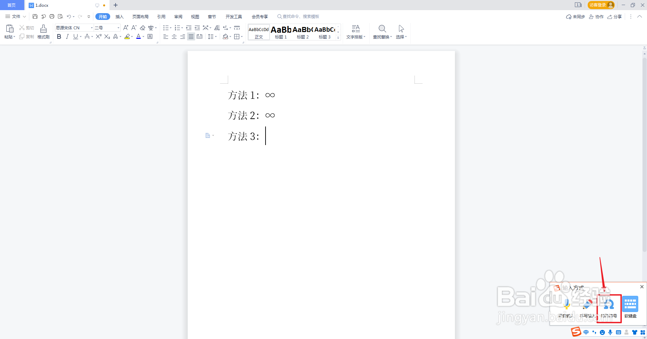The image size is (647, 339).
Task: Expand the bullet list dropdown
Action: click(x=171, y=28)
